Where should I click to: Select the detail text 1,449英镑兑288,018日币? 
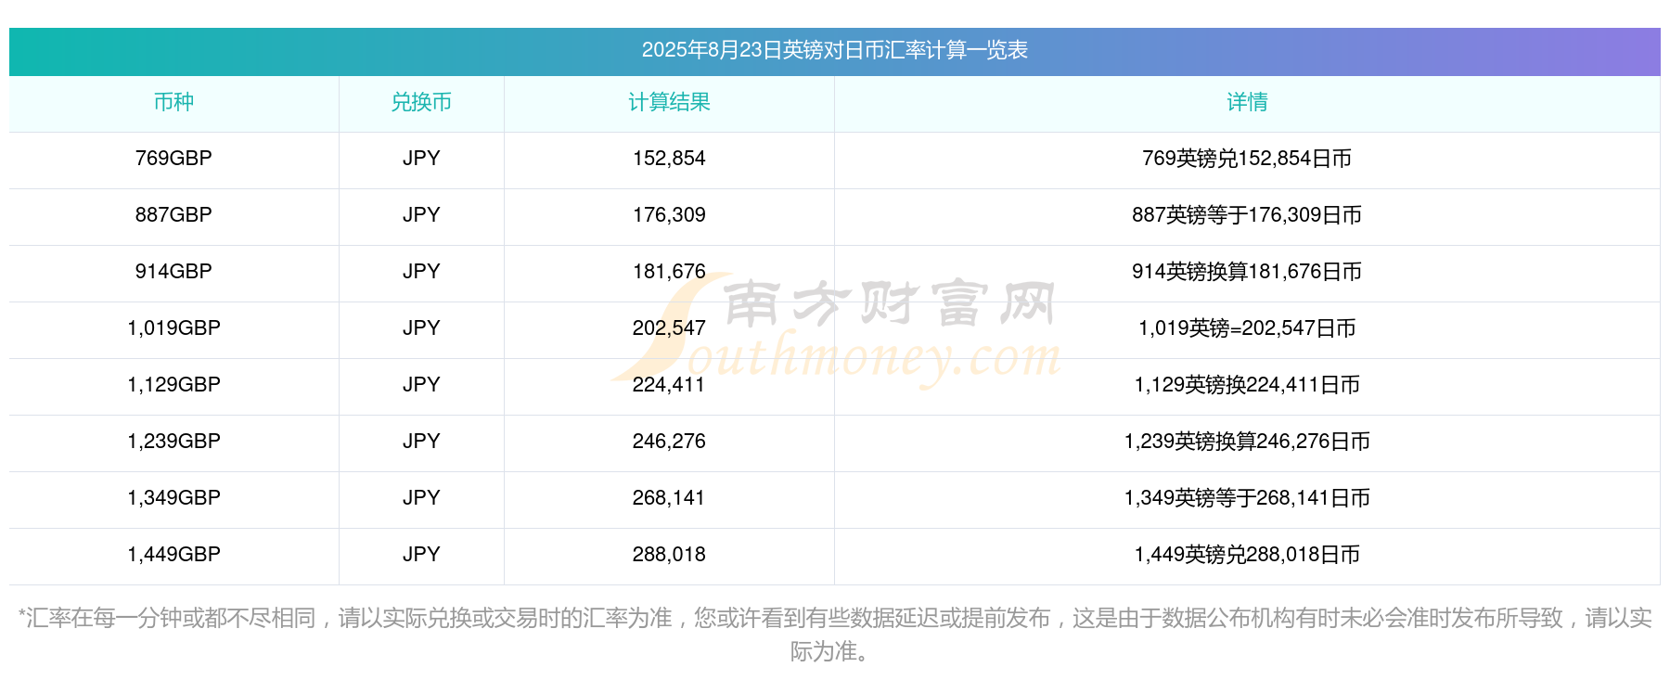point(1247,555)
